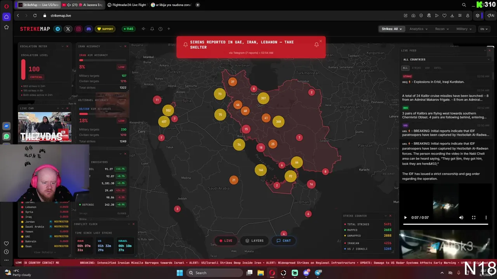The width and height of the screenshot is (497, 279).
Task: Seek on the feed video progress bar
Action: (445, 224)
